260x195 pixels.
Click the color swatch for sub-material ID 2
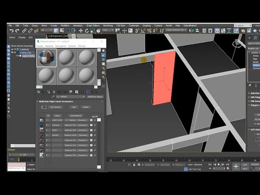tap(91, 125)
